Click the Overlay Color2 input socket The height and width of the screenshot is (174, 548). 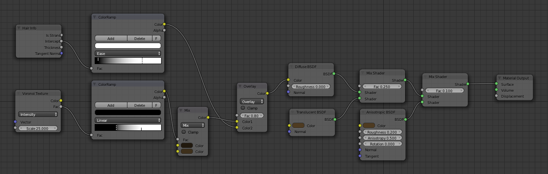click(x=237, y=128)
